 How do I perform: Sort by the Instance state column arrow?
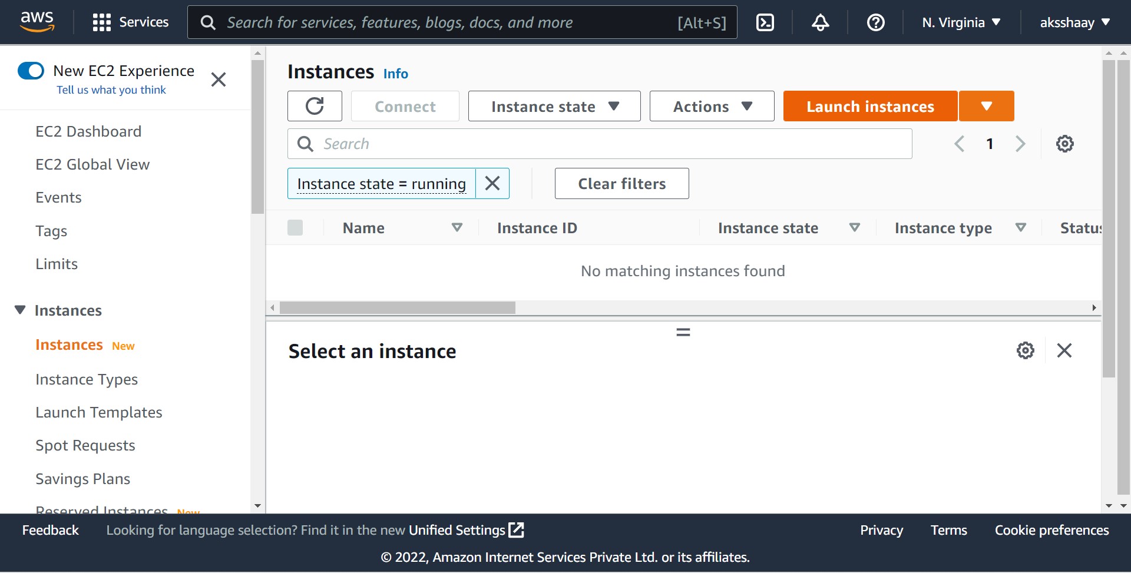pos(854,227)
